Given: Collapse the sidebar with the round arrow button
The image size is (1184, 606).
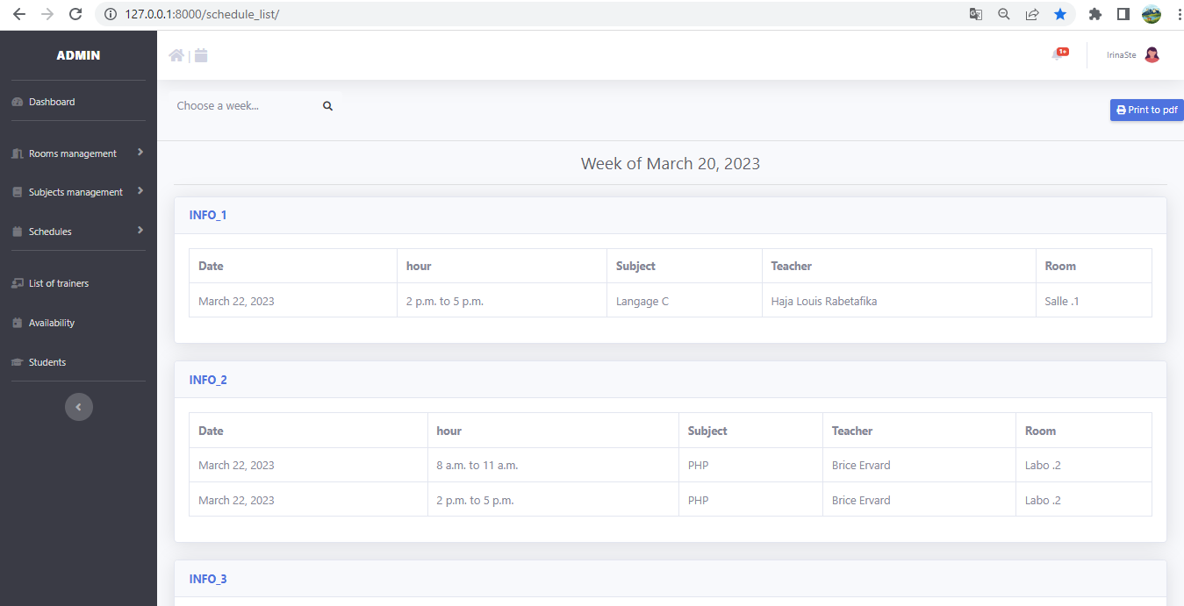Looking at the screenshot, I should (79, 407).
